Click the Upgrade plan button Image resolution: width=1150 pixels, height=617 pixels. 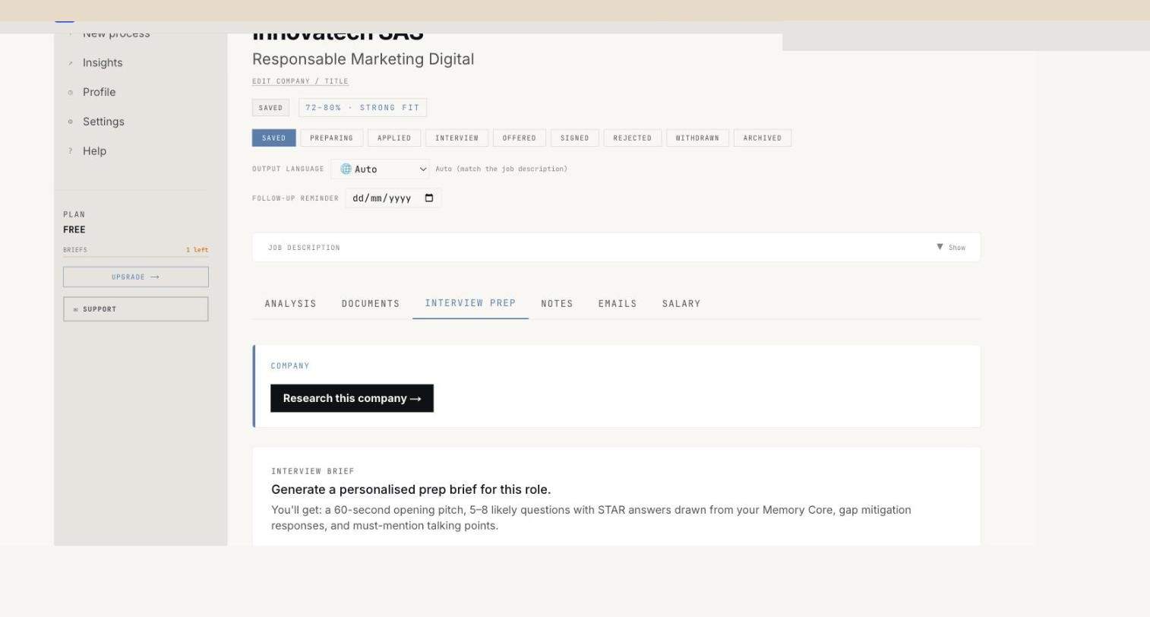click(136, 277)
